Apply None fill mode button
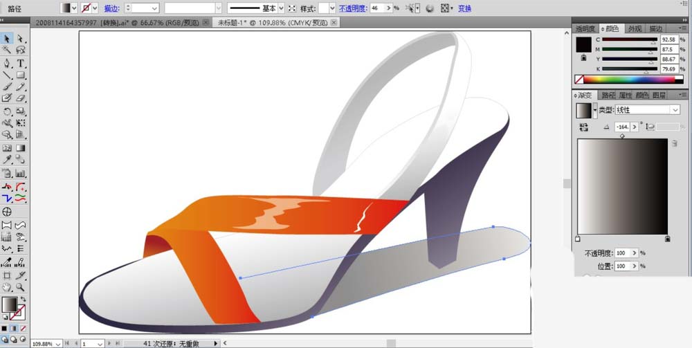692x348 pixels. pos(23,329)
